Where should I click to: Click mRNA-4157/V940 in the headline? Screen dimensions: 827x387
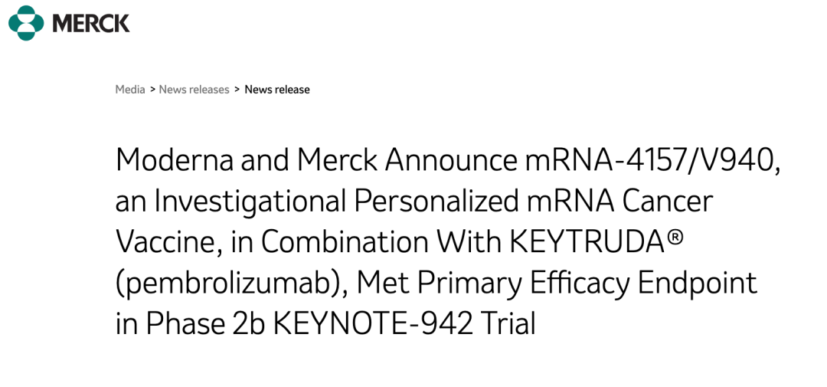tap(652, 159)
